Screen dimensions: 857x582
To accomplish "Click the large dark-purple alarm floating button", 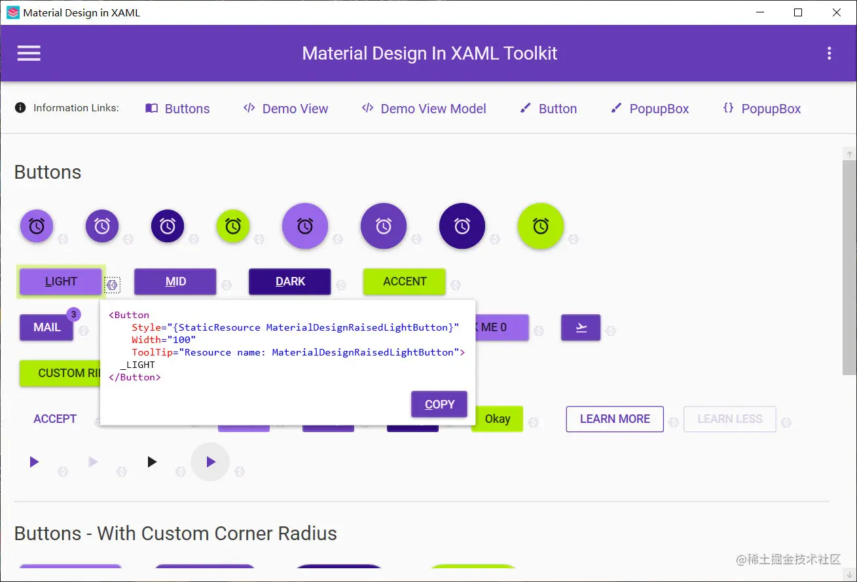I will [462, 226].
